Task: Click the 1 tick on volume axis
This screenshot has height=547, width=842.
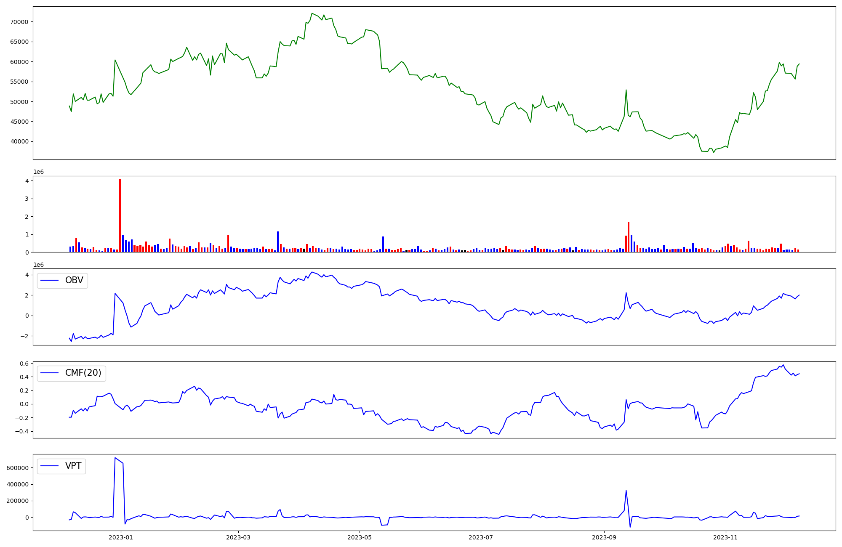Action: coord(27,234)
